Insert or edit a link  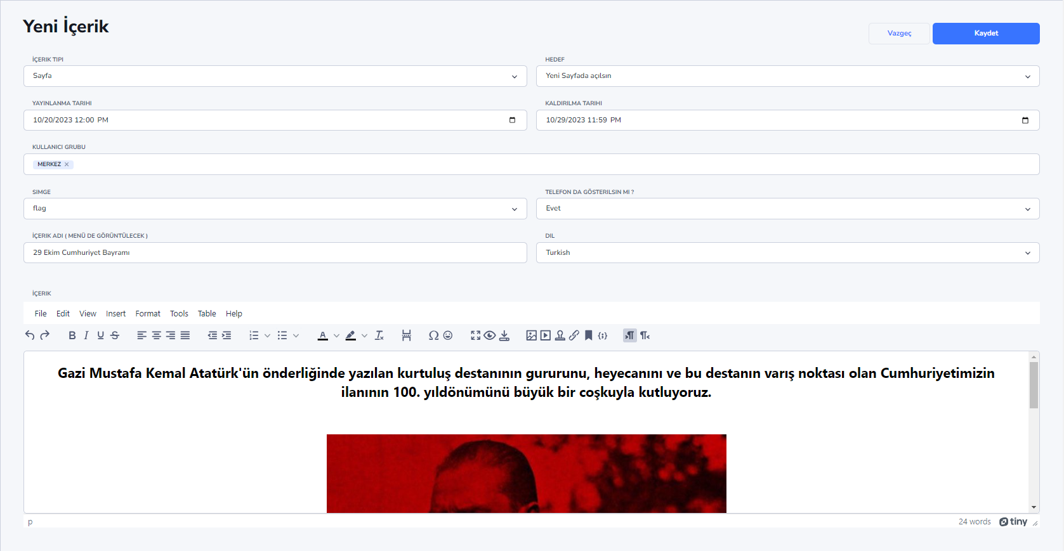574,335
